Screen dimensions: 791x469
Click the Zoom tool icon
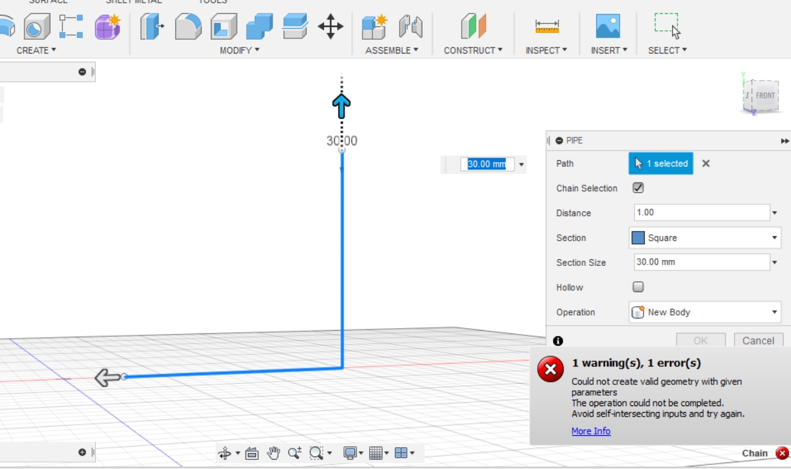tap(294, 453)
